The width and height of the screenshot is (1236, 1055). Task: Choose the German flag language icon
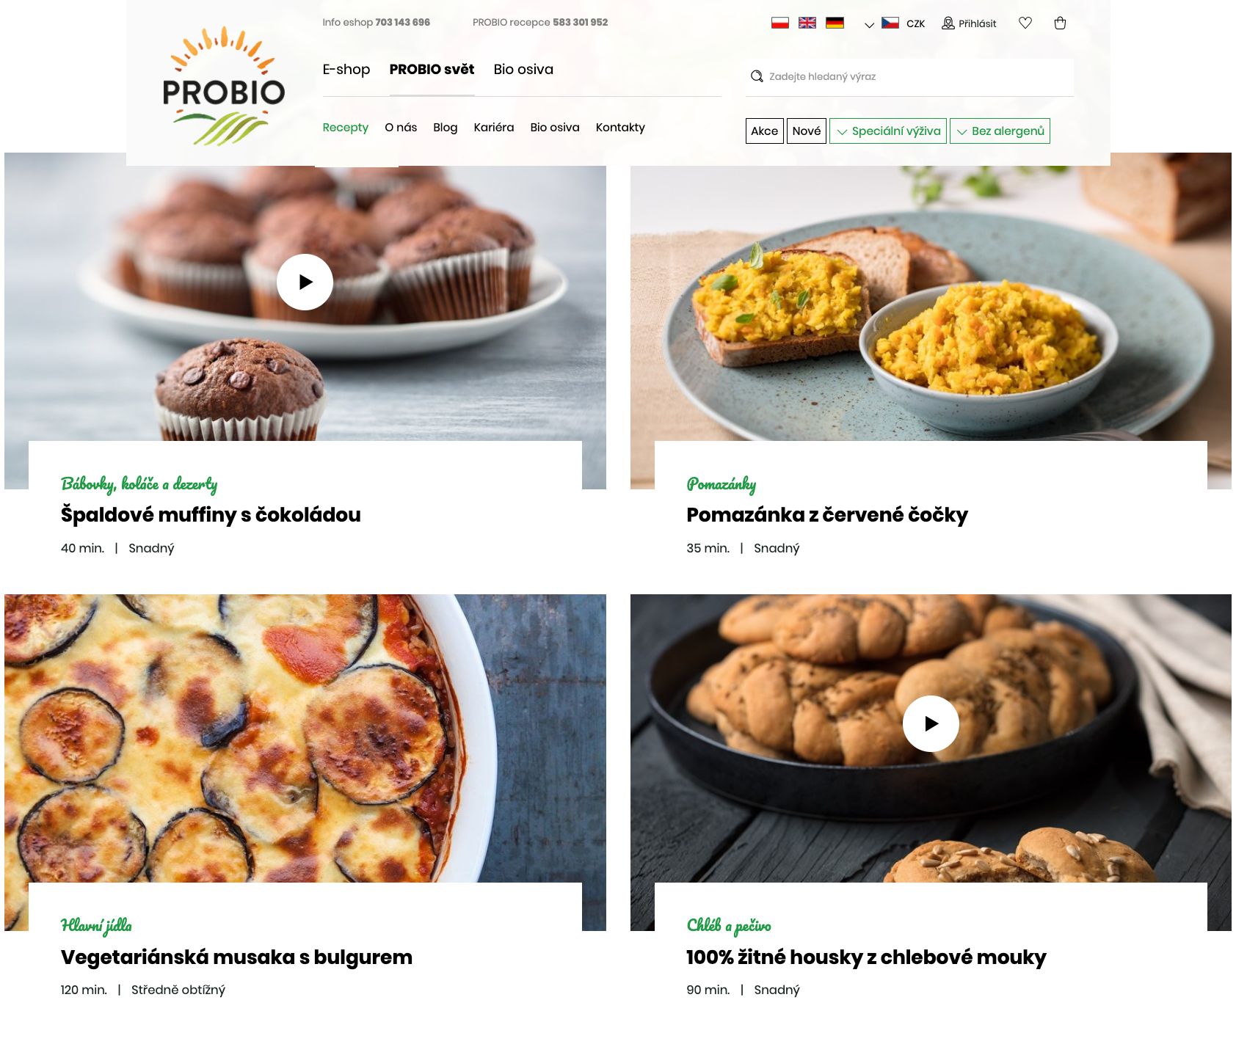pyautogui.click(x=835, y=23)
